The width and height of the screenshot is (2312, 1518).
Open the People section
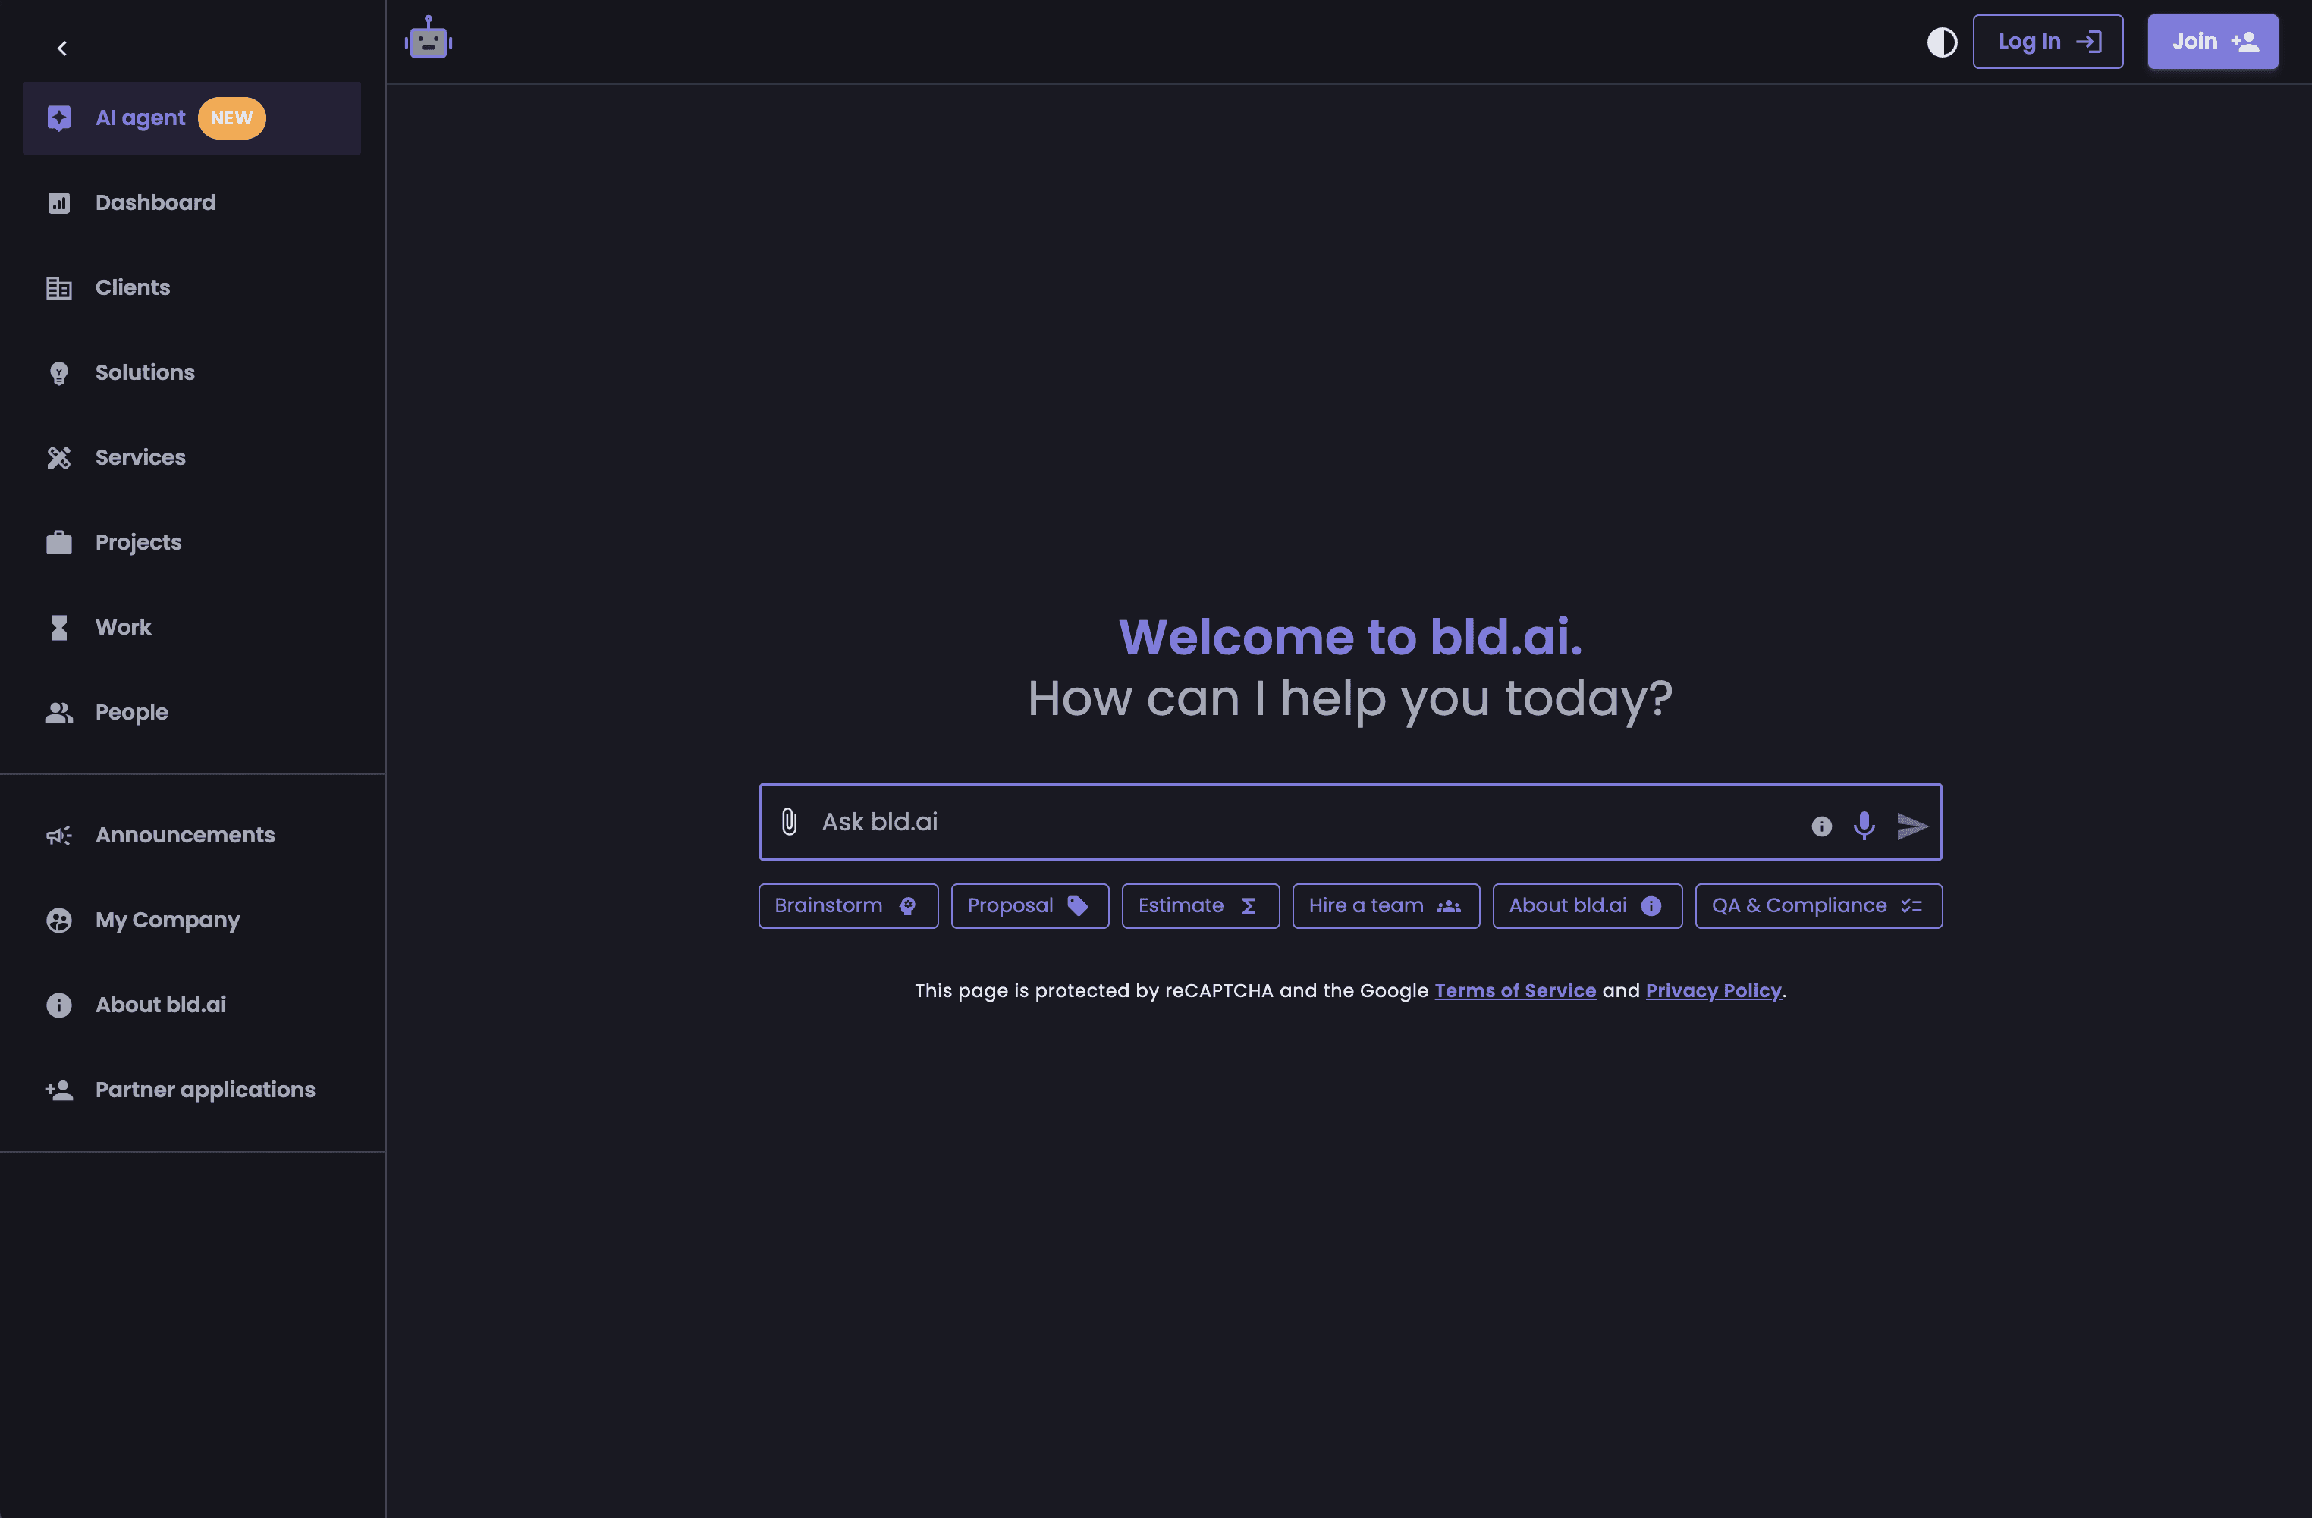coord(191,712)
